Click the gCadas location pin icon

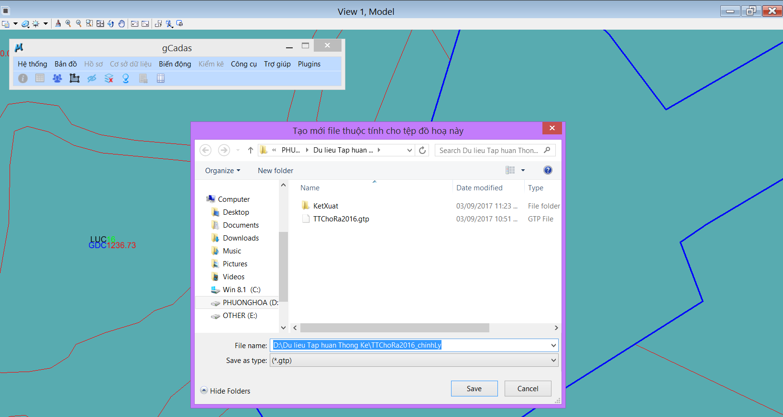126,78
